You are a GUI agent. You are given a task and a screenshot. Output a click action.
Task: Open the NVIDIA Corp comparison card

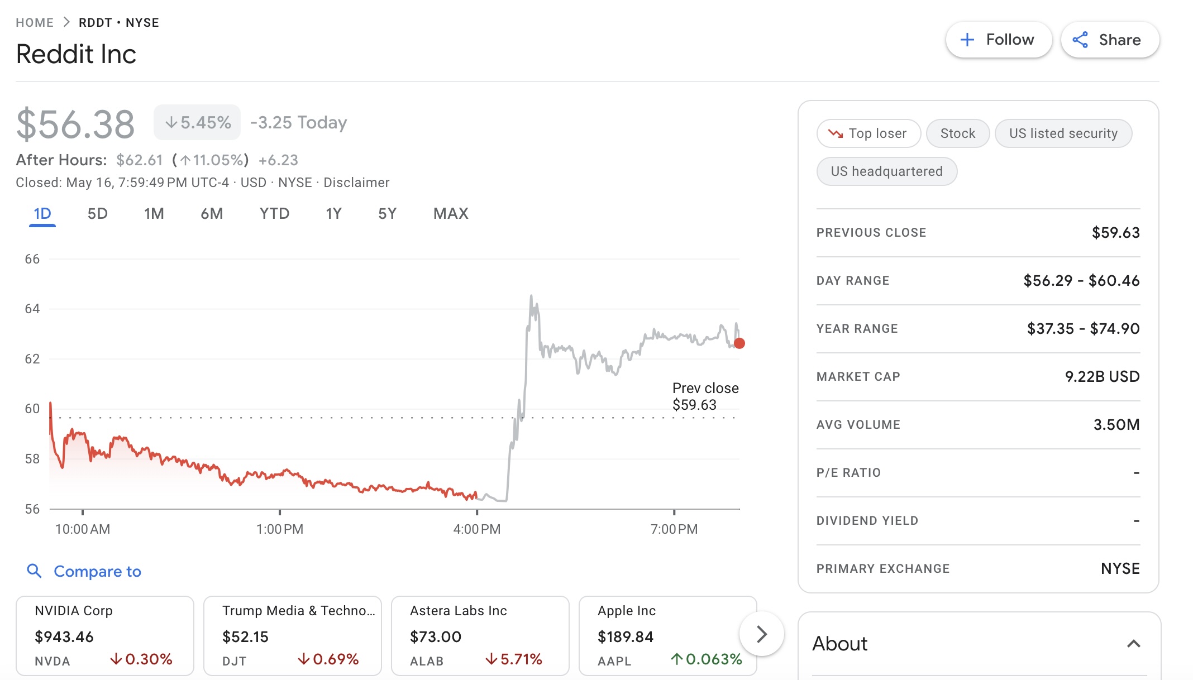pyautogui.click(x=105, y=635)
